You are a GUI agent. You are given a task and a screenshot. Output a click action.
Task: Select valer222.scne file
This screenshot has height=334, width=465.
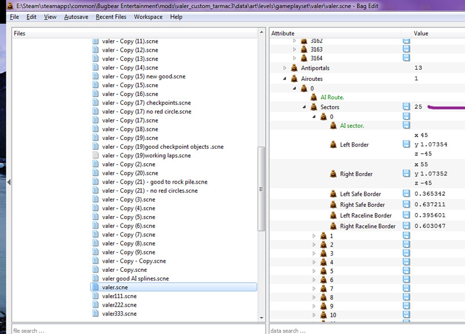pos(119,305)
